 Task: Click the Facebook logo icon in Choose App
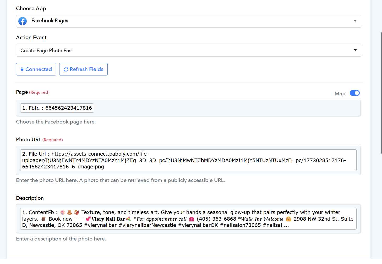23,21
